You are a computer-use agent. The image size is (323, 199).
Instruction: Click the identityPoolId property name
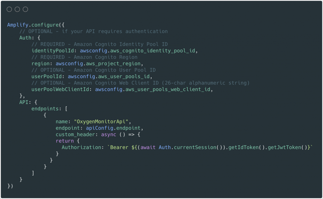point(53,51)
